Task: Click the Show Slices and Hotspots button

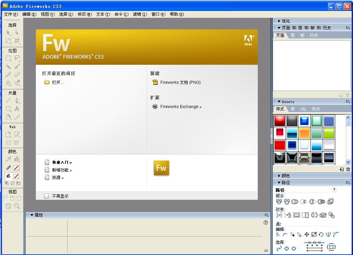Action: tap(16, 142)
